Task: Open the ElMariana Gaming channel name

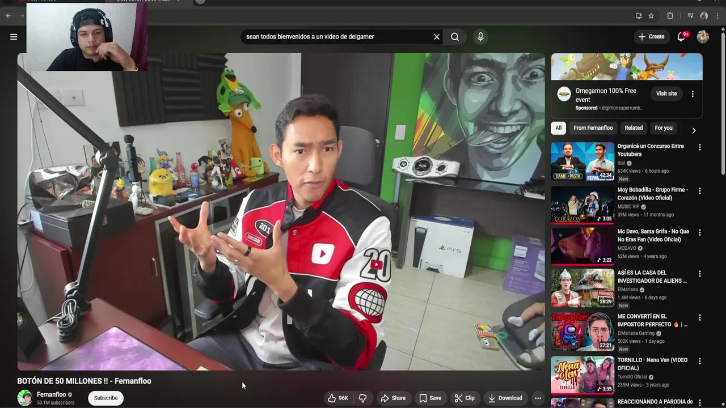Action: (x=636, y=333)
